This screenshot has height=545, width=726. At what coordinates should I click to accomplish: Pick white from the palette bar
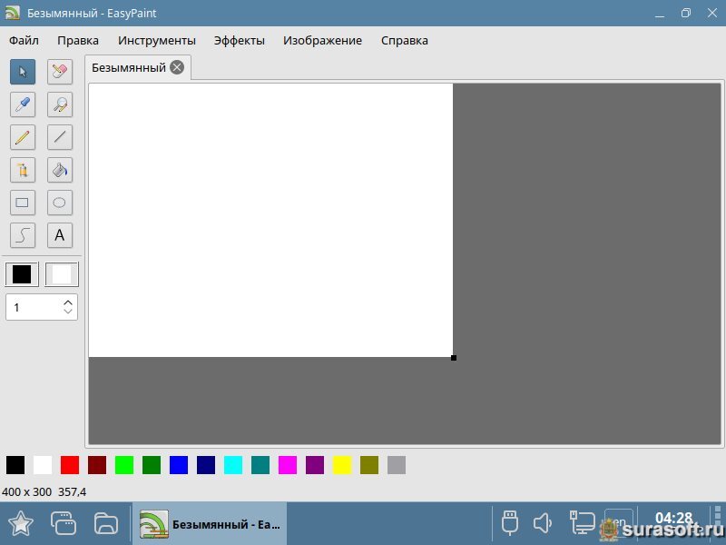coord(43,465)
